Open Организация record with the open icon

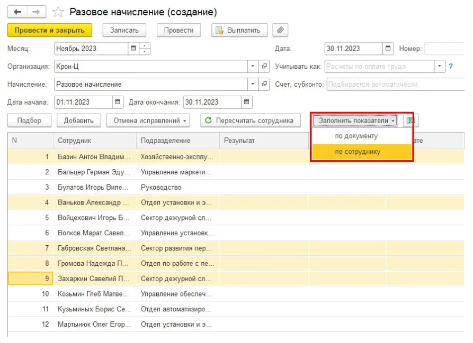point(264,67)
